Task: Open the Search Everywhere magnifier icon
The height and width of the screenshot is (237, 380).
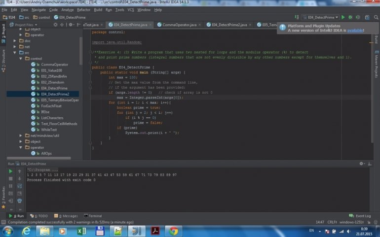Action: coord(375,17)
